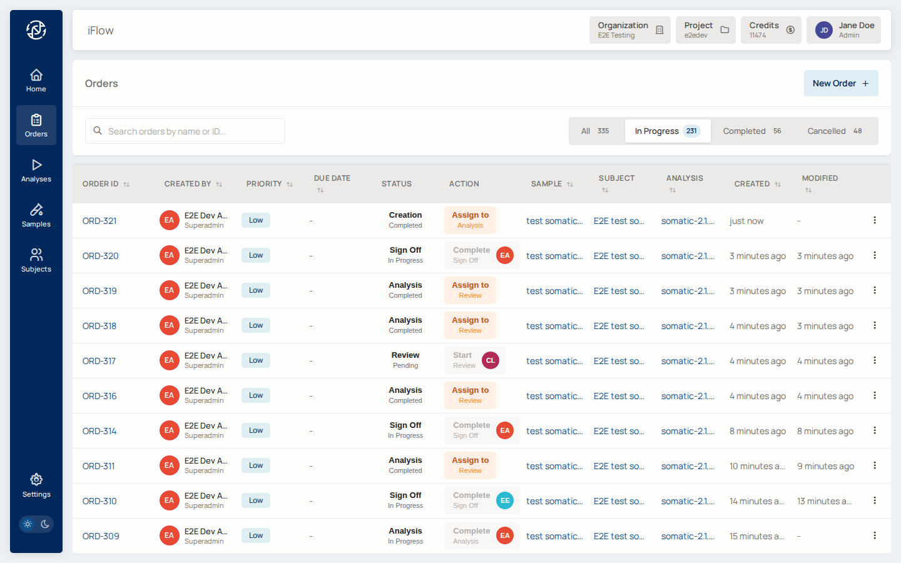Open the Organization E2E Testing selector

629,30
